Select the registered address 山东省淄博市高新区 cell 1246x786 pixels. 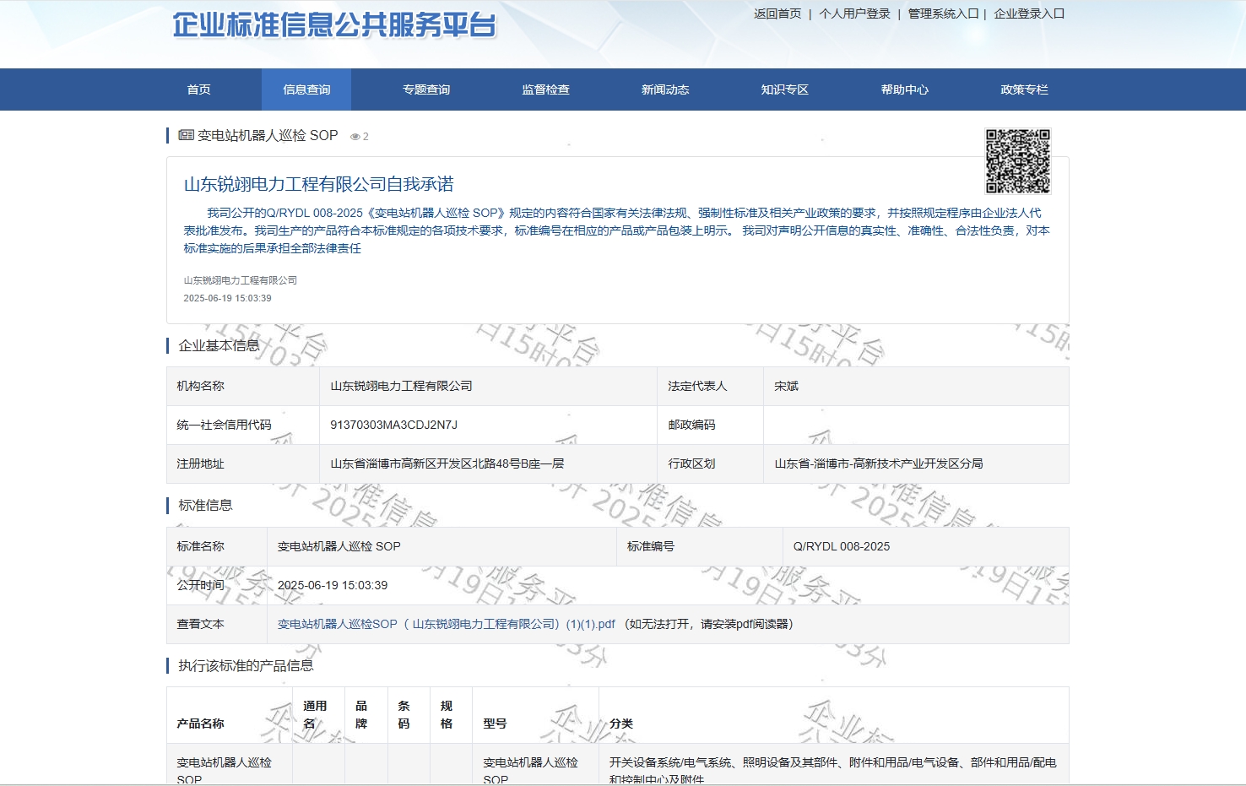488,463
